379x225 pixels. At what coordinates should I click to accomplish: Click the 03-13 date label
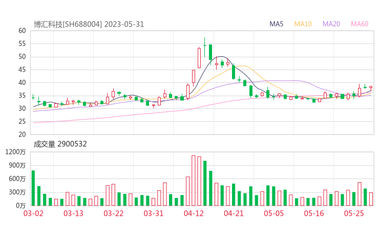tap(73, 213)
